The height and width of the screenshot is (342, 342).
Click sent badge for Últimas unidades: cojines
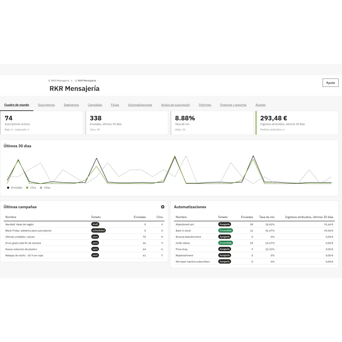(95, 237)
